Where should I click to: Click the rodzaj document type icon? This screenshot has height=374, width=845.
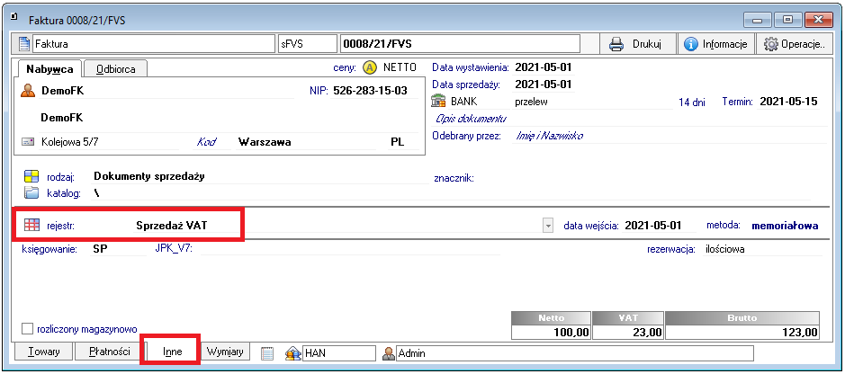pyautogui.click(x=31, y=176)
